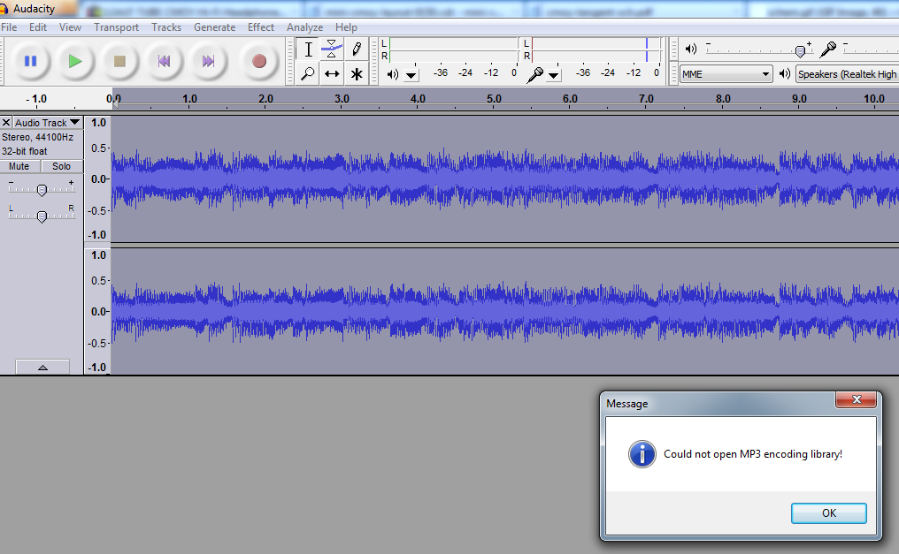Close the Audio Track with X button

point(6,123)
